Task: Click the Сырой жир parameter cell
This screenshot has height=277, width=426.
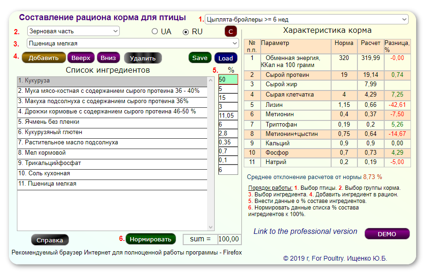Action: 295,84
